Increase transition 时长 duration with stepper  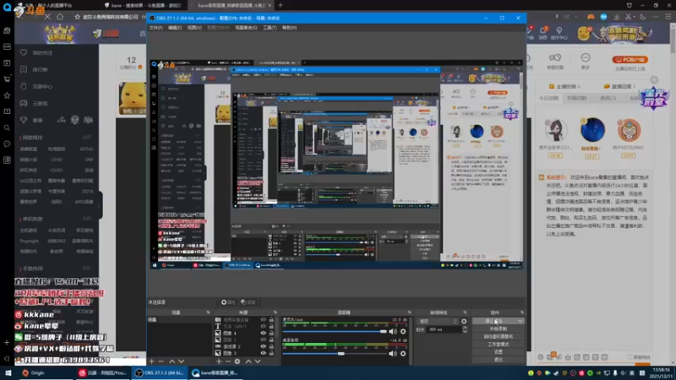pos(465,328)
